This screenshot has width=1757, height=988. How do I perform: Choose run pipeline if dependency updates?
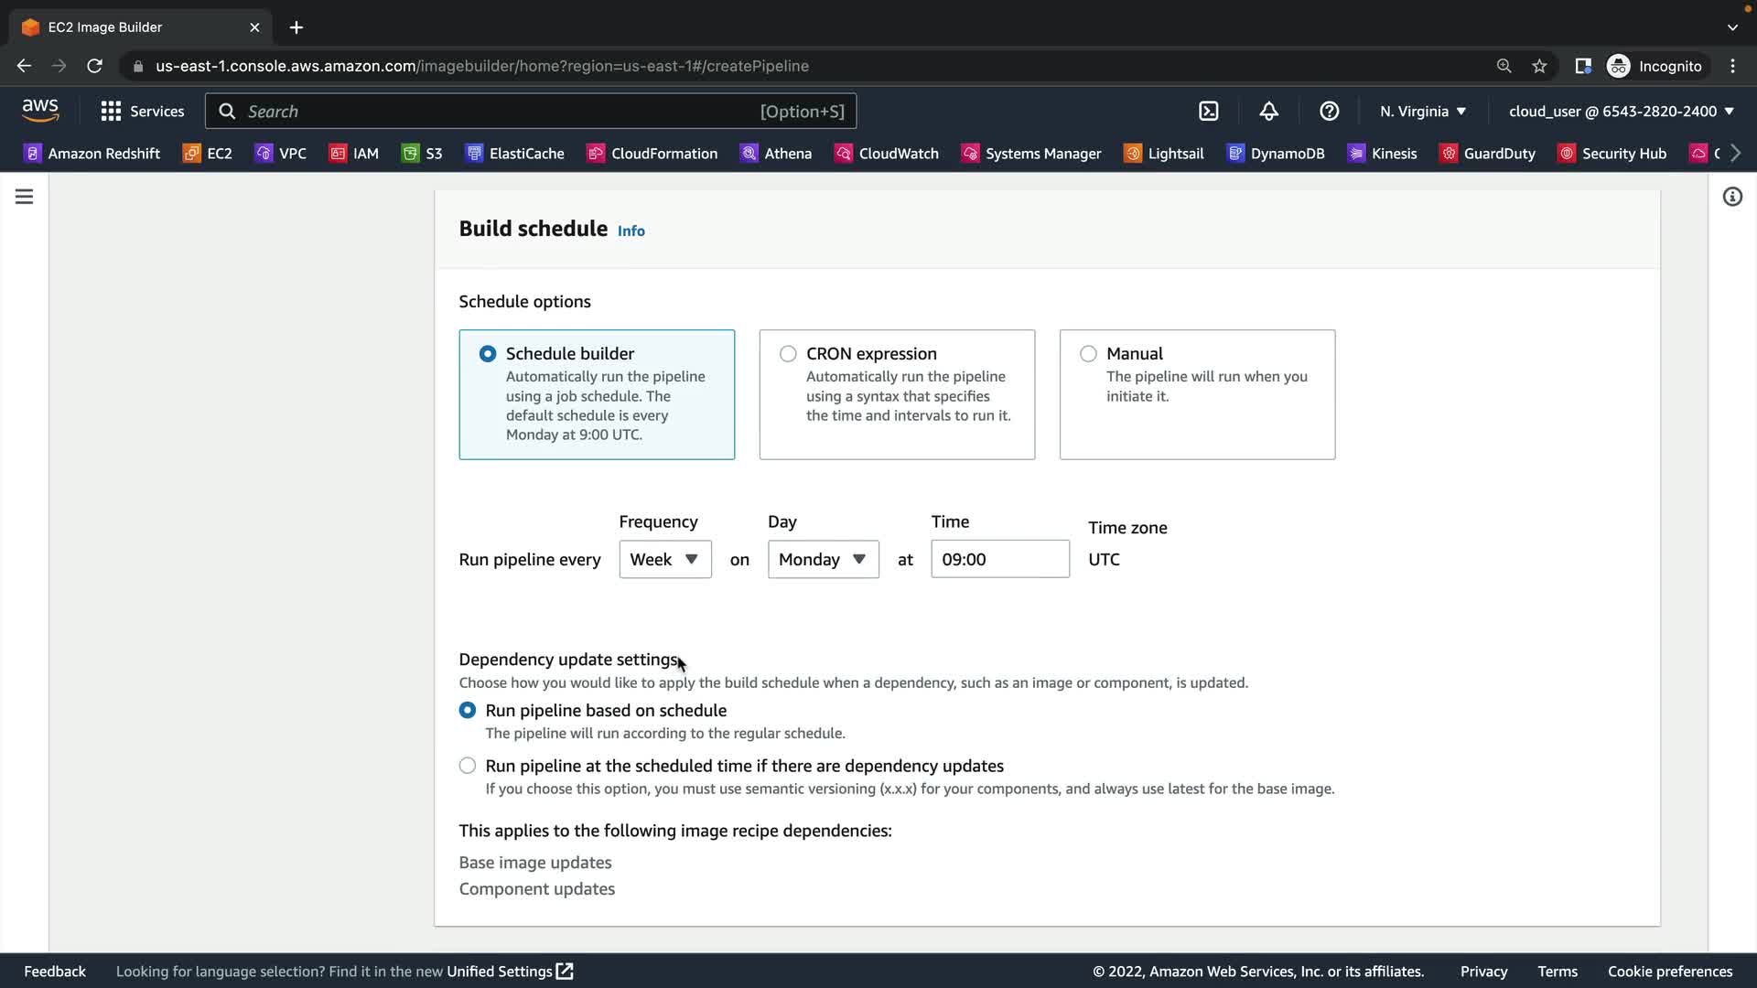tap(468, 766)
